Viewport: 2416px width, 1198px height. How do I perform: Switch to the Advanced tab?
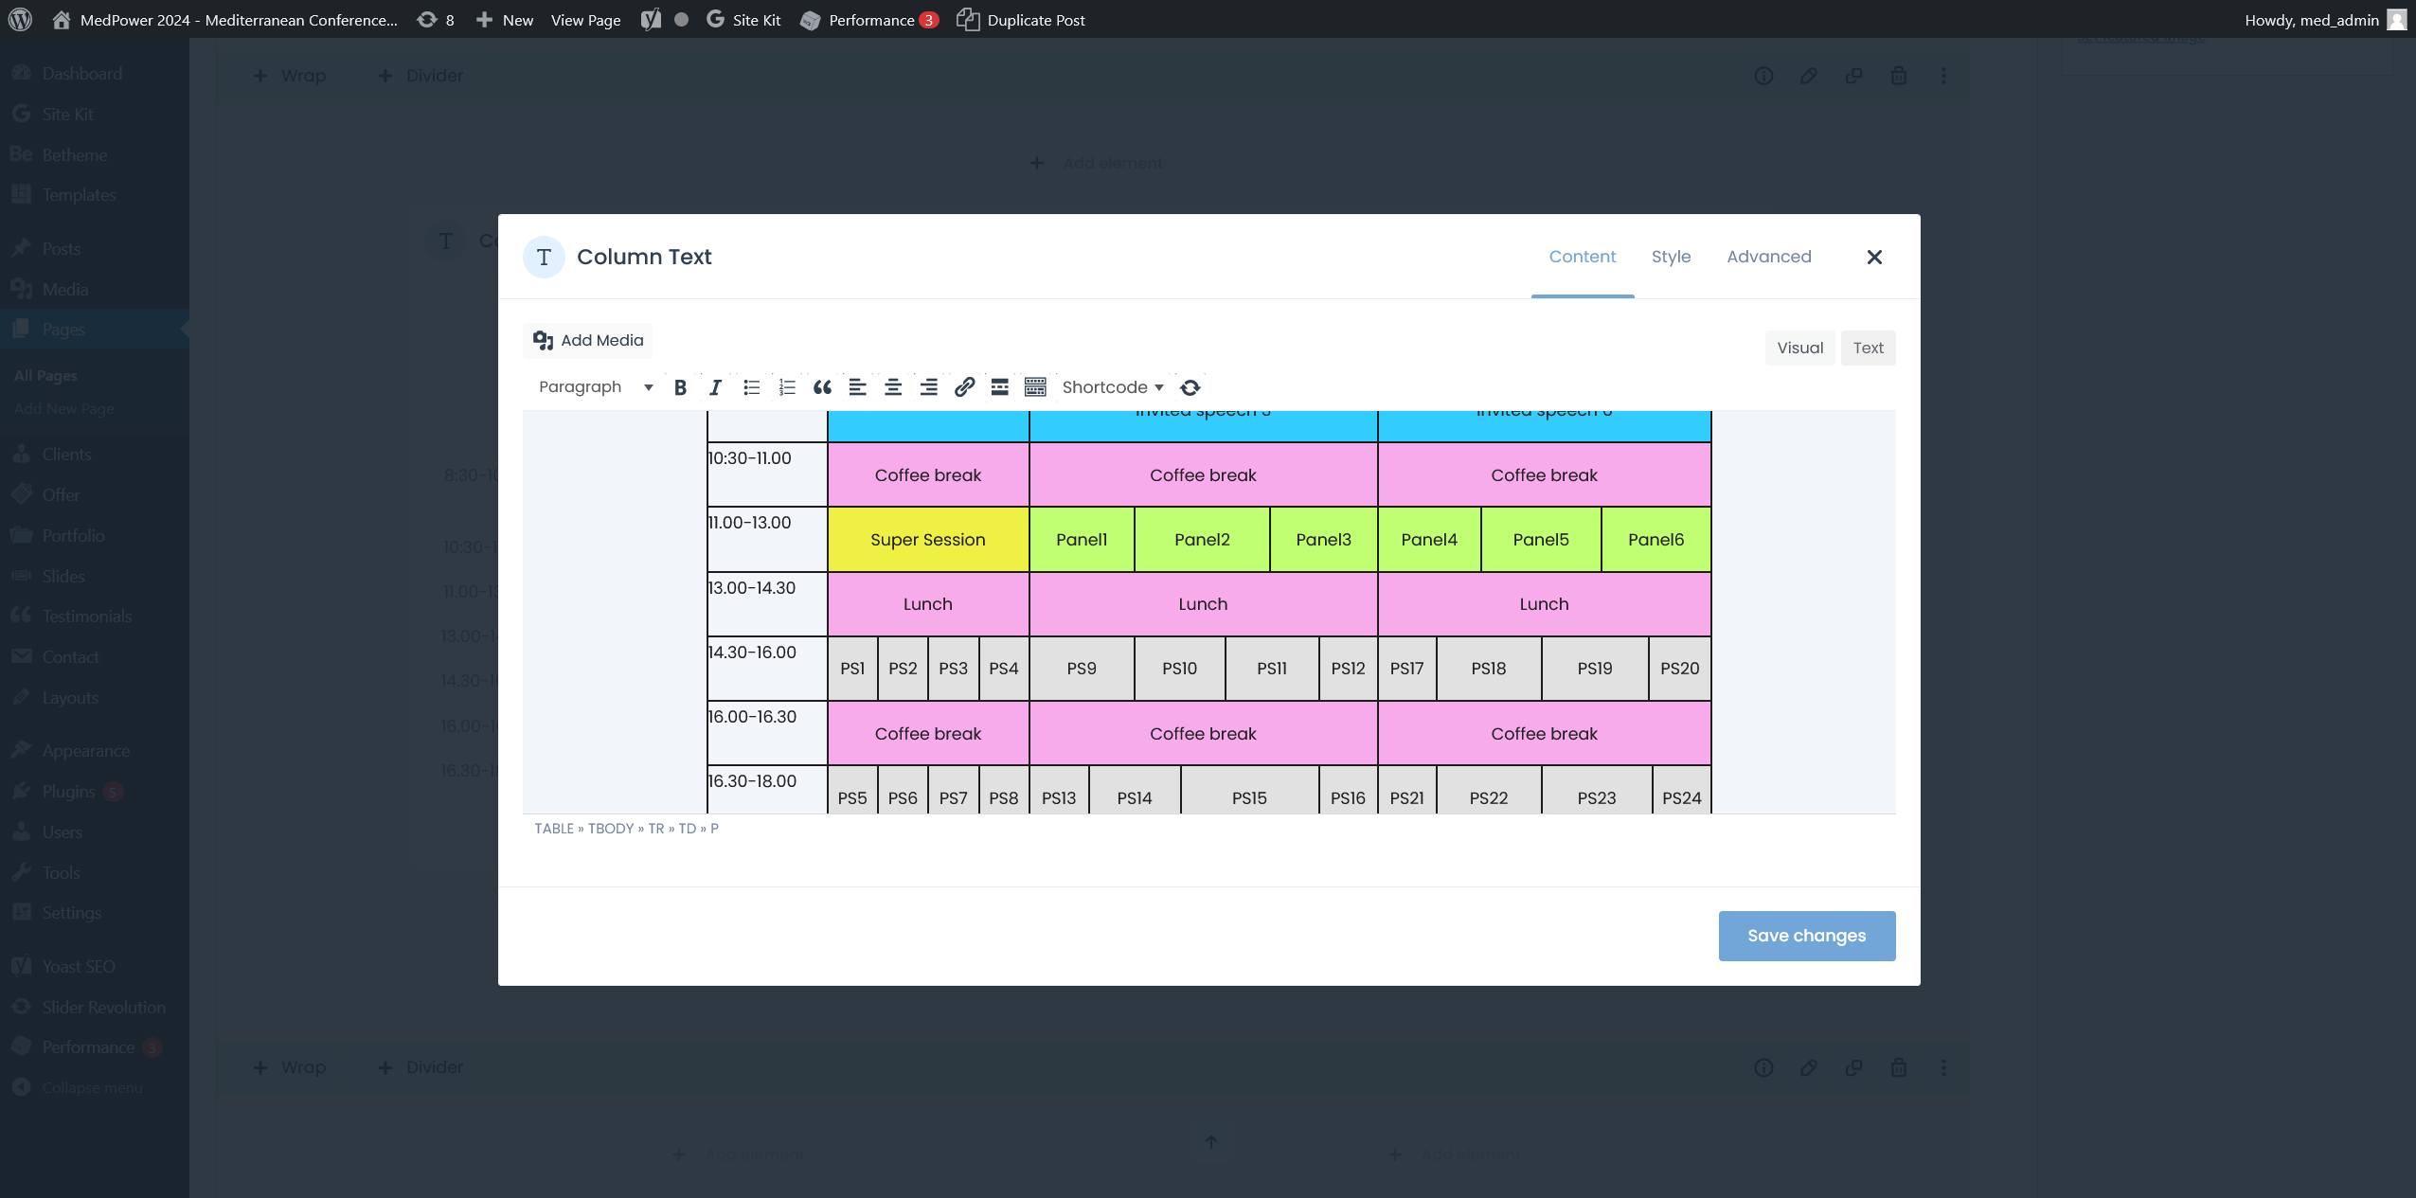pos(1768,257)
